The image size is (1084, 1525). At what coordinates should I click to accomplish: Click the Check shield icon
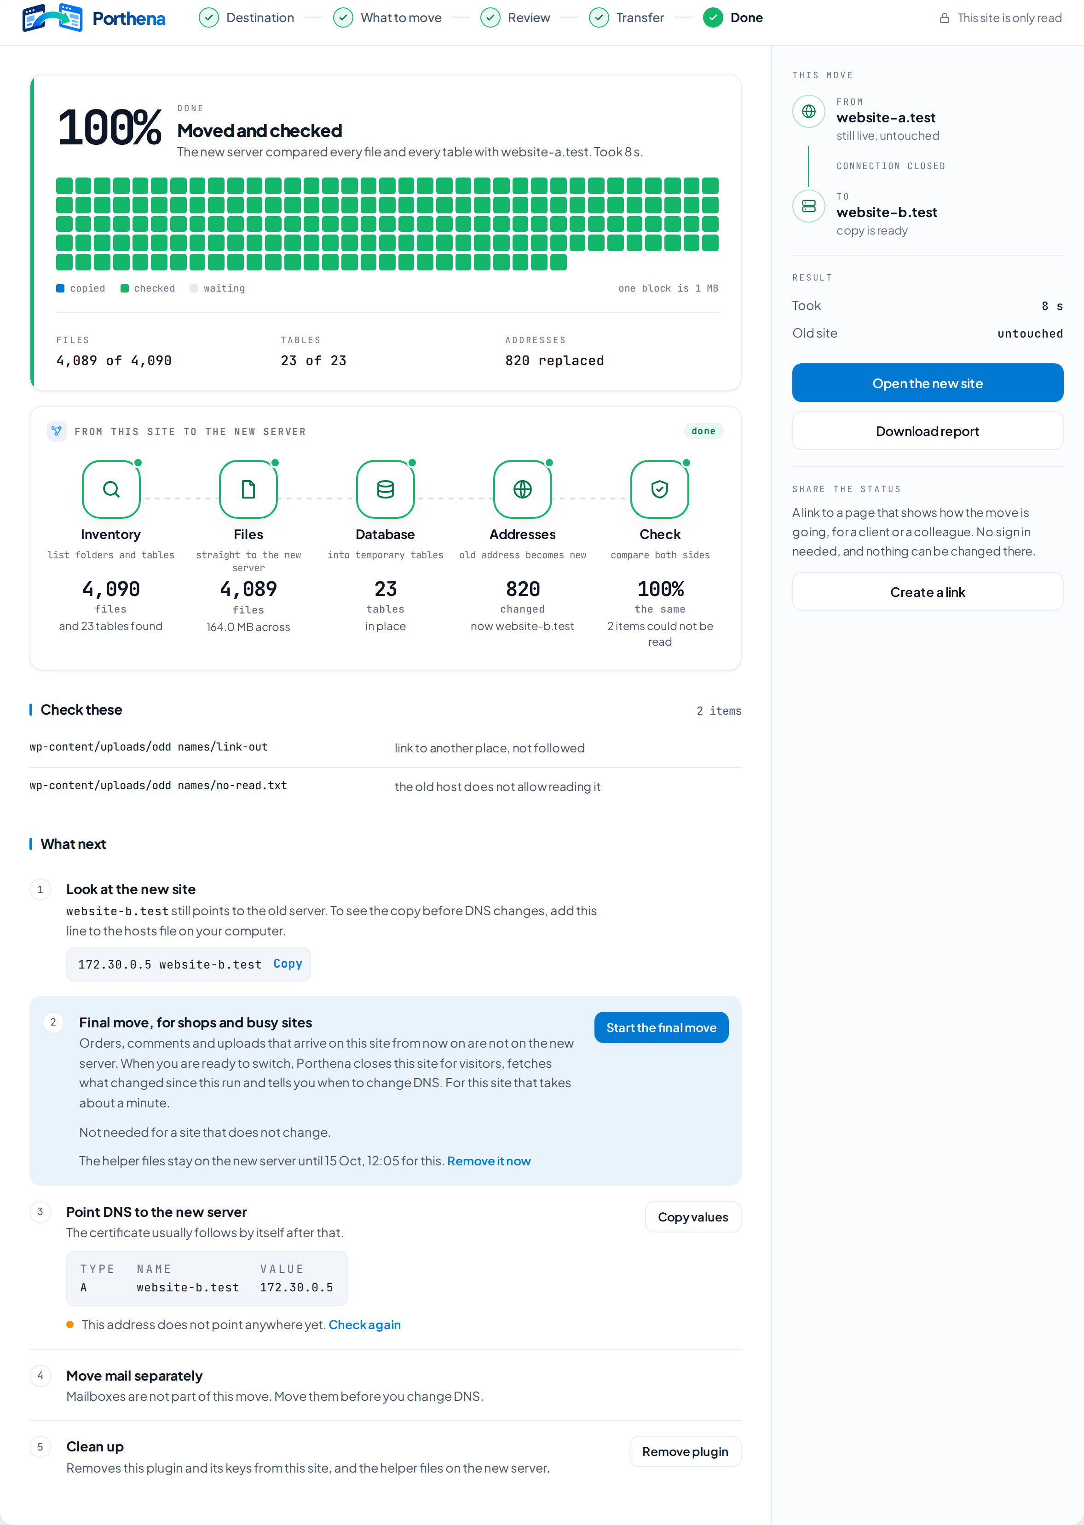pos(659,489)
